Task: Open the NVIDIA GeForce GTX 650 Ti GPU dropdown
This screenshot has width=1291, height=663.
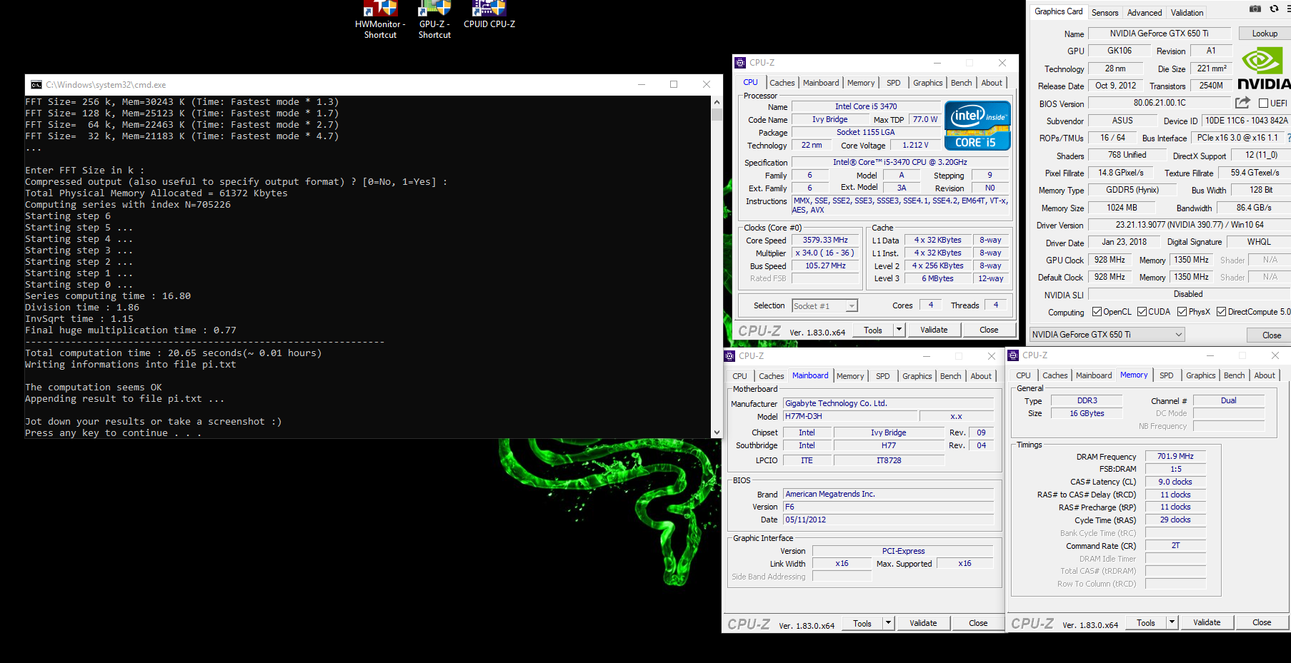Action: tap(1107, 335)
